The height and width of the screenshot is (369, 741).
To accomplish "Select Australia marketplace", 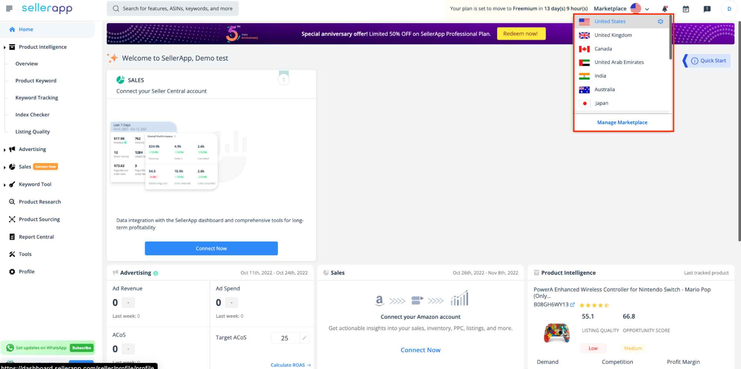I will coord(622,90).
